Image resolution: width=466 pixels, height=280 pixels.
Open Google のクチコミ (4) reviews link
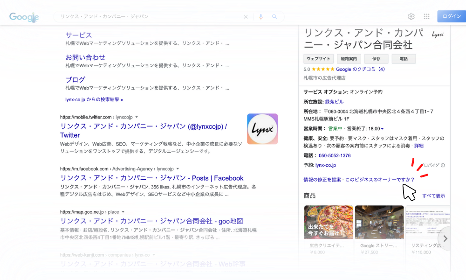[x=360, y=69]
